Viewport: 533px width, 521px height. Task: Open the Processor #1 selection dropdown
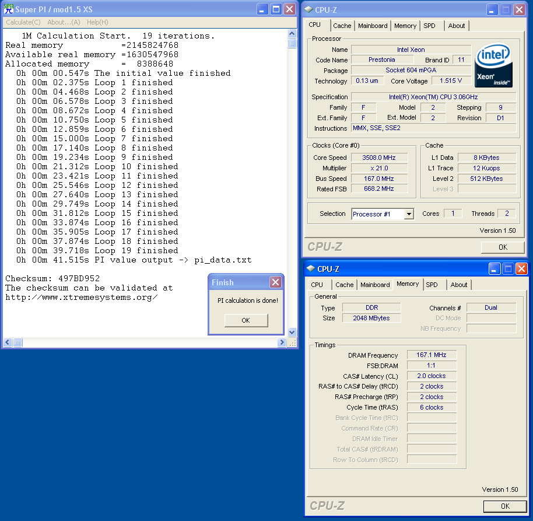click(409, 214)
